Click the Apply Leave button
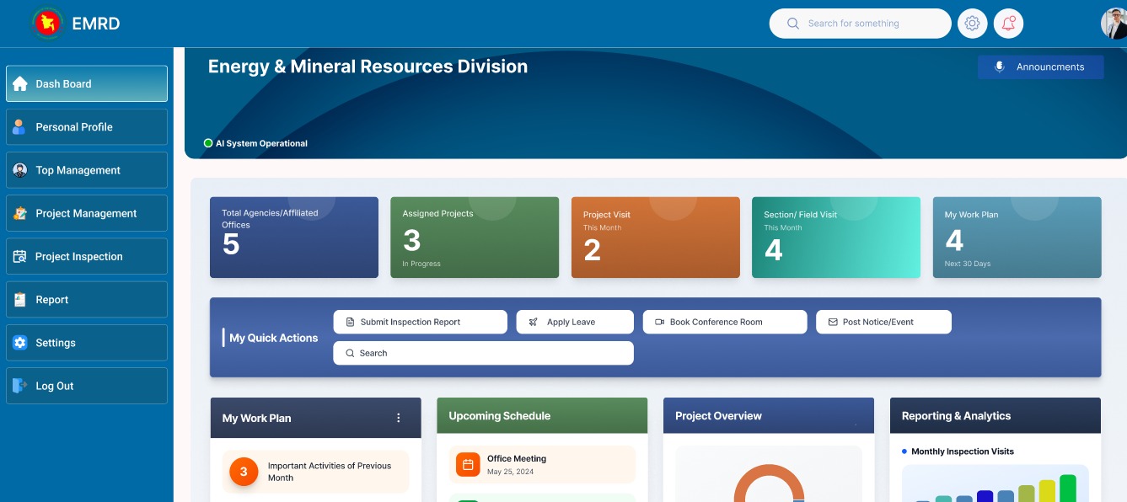Image resolution: width=1127 pixels, height=502 pixels. 575,322
